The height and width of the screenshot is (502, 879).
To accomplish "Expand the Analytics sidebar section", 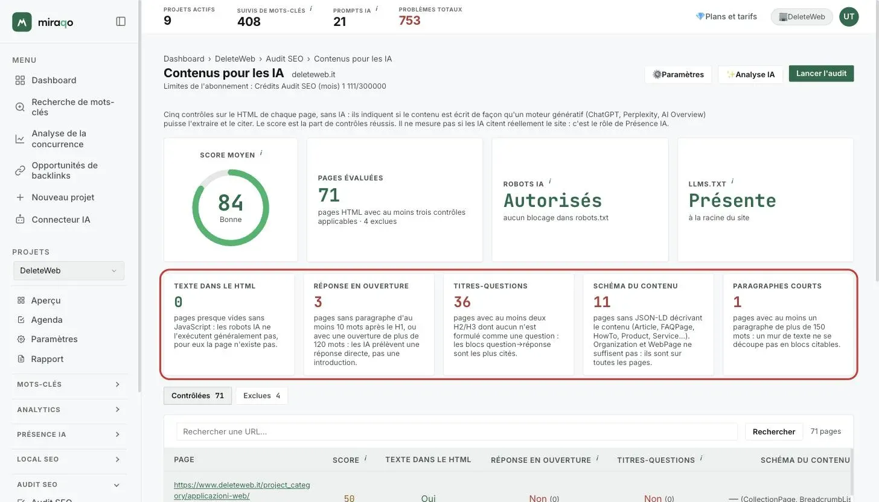I will pyautogui.click(x=69, y=410).
